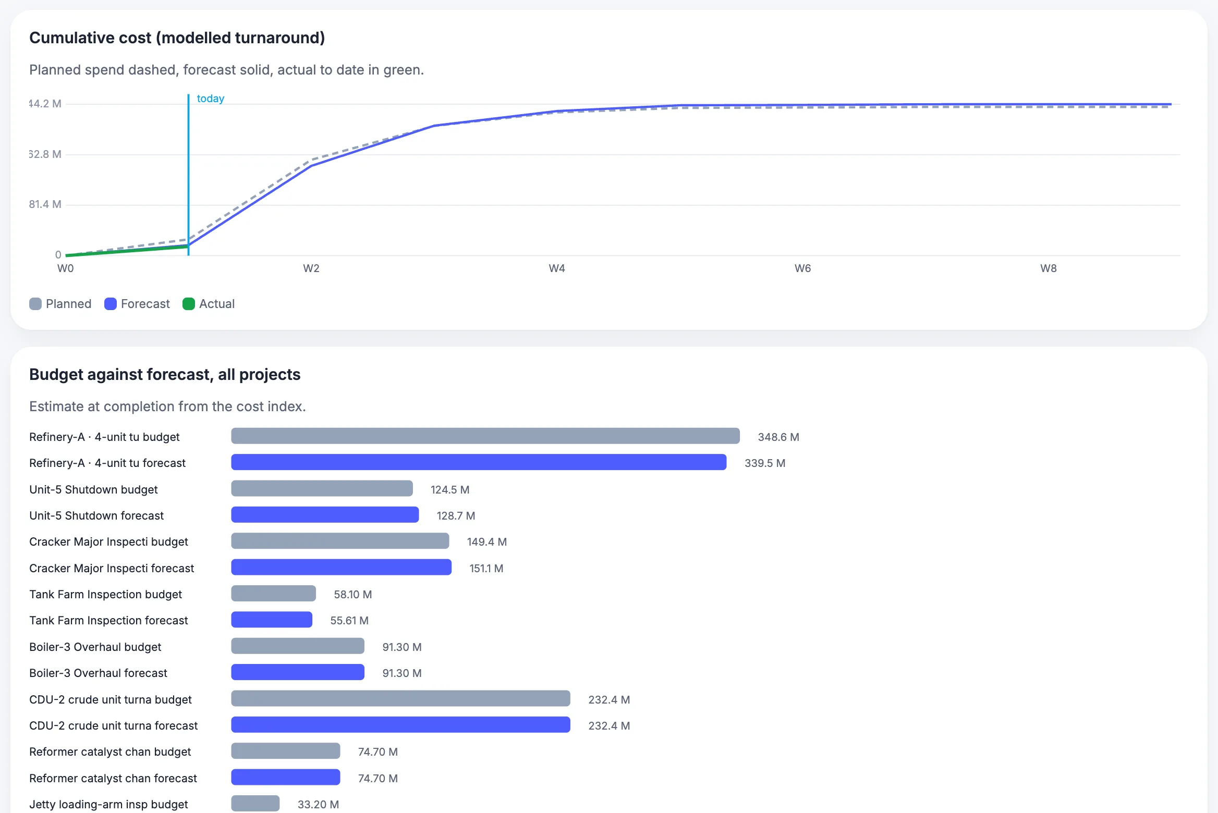Select the Cracker Major Inspecti budget bar

[340, 541]
